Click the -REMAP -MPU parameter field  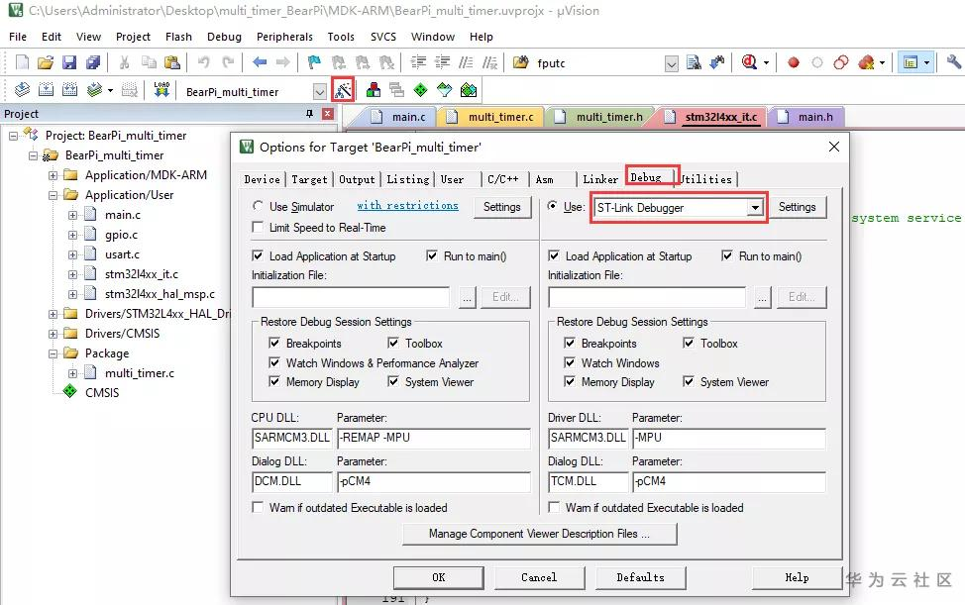434,438
